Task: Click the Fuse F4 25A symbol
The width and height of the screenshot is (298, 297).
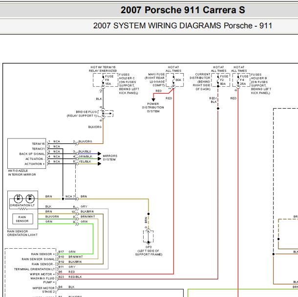Action: [241, 80]
